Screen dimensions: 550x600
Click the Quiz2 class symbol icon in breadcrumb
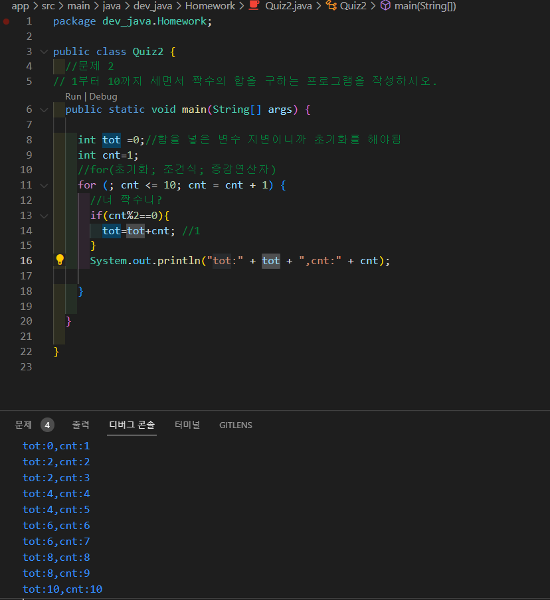click(331, 5)
